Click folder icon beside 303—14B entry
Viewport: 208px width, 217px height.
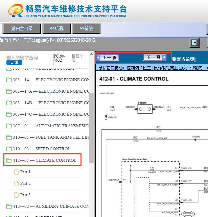[9, 103]
